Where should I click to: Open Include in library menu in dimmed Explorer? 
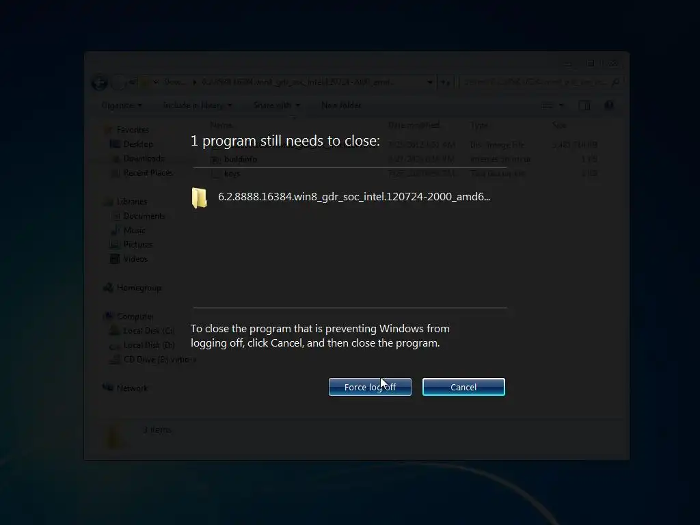pyautogui.click(x=198, y=105)
